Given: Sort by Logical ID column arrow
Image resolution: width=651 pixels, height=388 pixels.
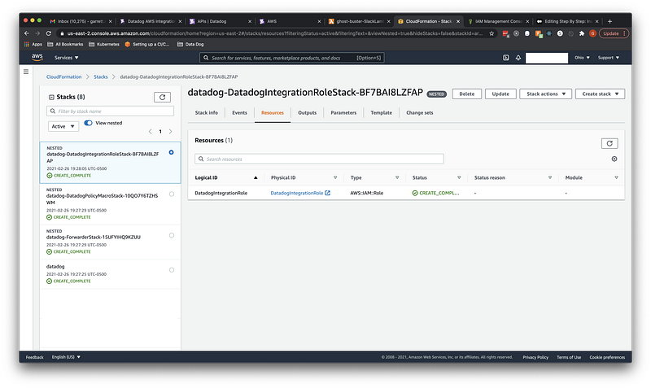Looking at the screenshot, I should click(x=256, y=177).
